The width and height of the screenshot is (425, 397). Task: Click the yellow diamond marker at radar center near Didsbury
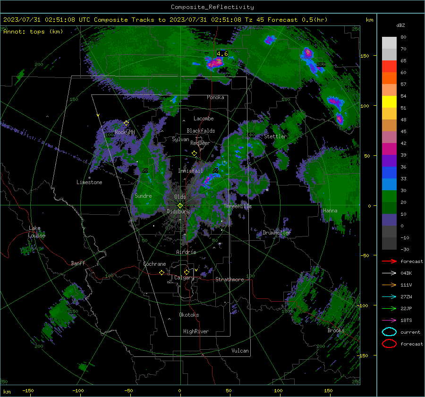click(180, 206)
